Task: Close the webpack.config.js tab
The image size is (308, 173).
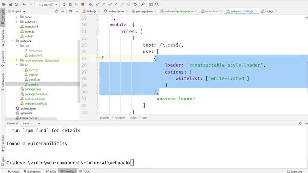Action: point(256,12)
